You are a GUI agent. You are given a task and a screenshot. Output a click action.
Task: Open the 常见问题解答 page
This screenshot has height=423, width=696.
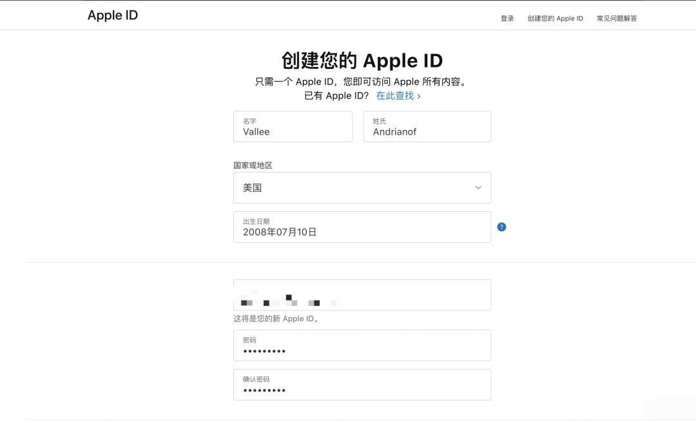pyautogui.click(x=616, y=18)
